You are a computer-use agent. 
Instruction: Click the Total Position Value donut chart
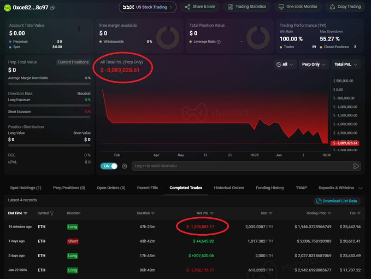click(x=258, y=38)
